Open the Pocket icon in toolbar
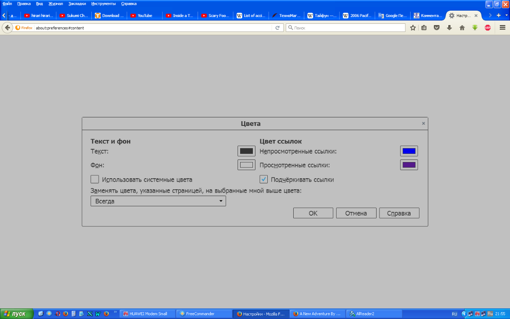The height and width of the screenshot is (319, 510). coord(436,28)
